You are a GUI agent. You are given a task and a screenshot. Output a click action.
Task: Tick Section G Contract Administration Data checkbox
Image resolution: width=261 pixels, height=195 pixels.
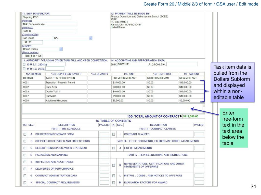tap(25, 176)
